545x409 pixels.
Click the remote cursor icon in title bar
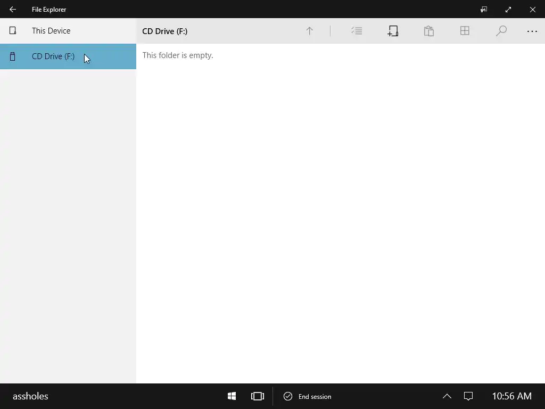[x=484, y=10]
